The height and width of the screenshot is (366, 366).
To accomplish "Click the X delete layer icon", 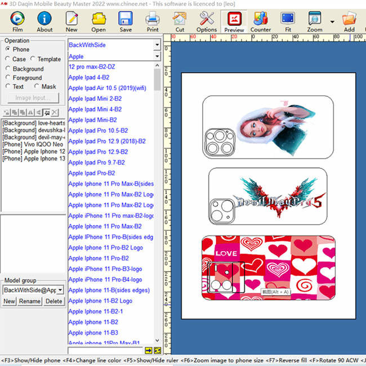I will pyautogui.click(x=55, y=113).
